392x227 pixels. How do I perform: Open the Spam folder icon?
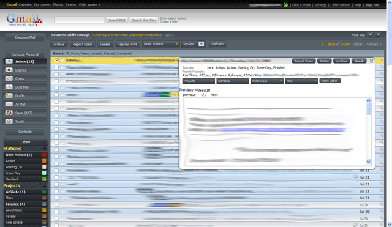point(9,113)
